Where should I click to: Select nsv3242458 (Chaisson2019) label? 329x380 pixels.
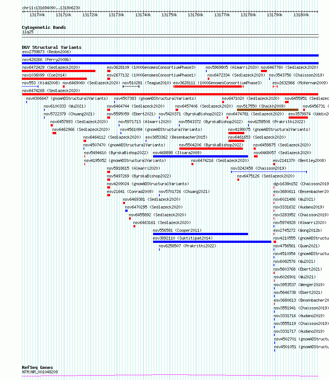coord(258,168)
